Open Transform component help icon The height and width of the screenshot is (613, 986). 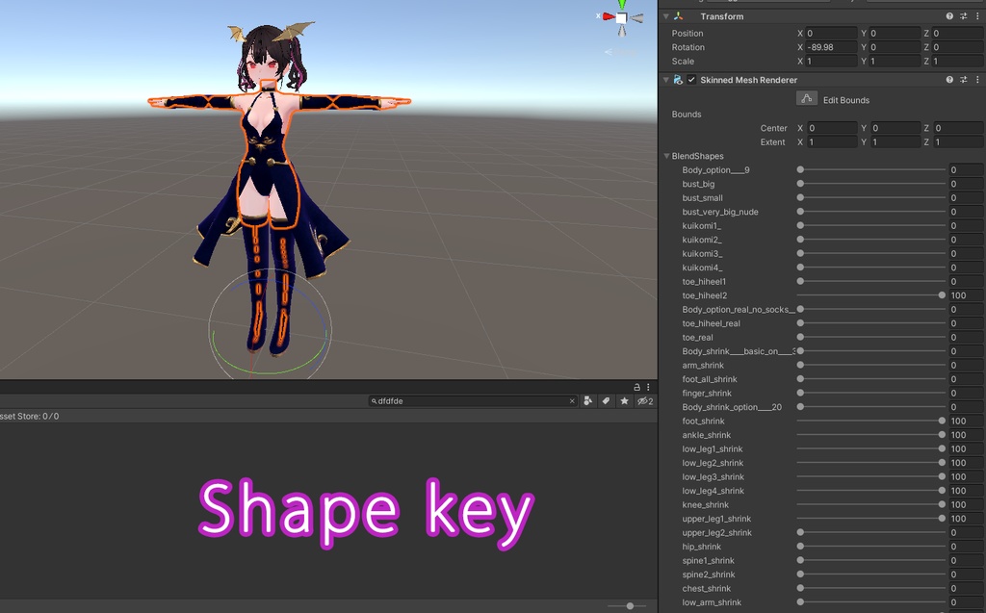coord(949,16)
